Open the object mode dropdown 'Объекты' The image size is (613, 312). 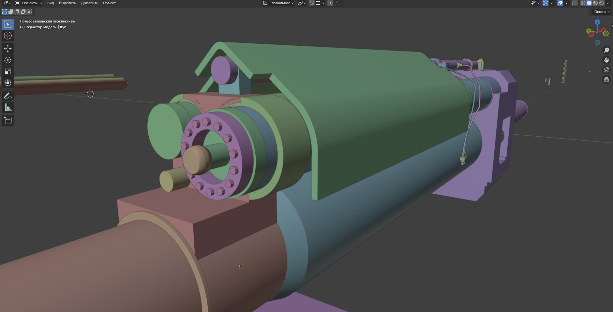coord(29,3)
